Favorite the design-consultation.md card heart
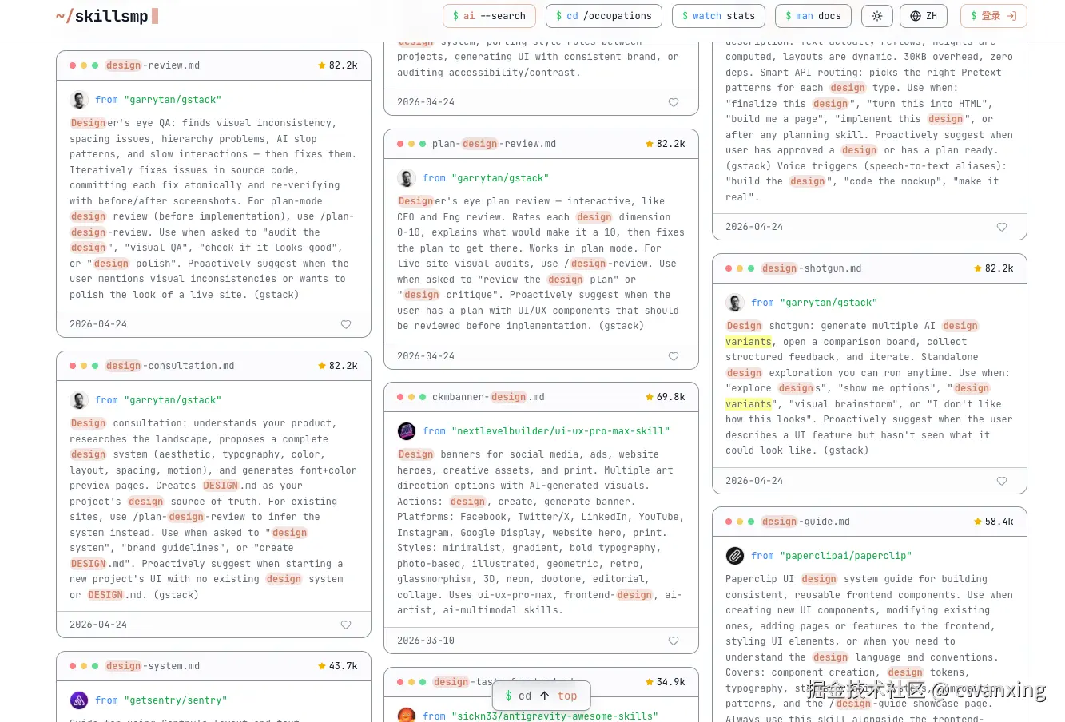 pyautogui.click(x=346, y=625)
